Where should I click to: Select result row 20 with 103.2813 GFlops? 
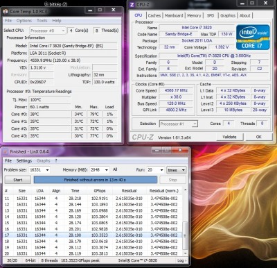point(93,253)
